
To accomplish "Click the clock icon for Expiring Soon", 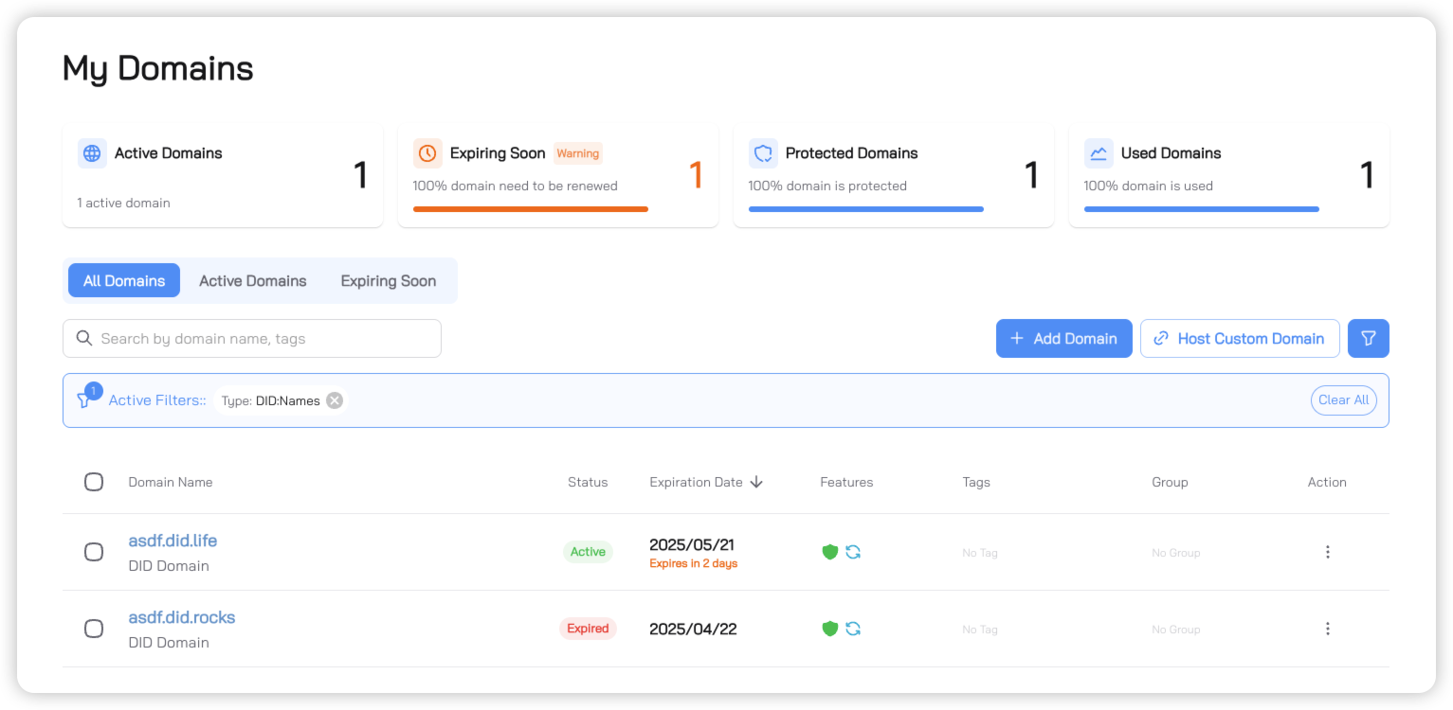I will pos(427,153).
